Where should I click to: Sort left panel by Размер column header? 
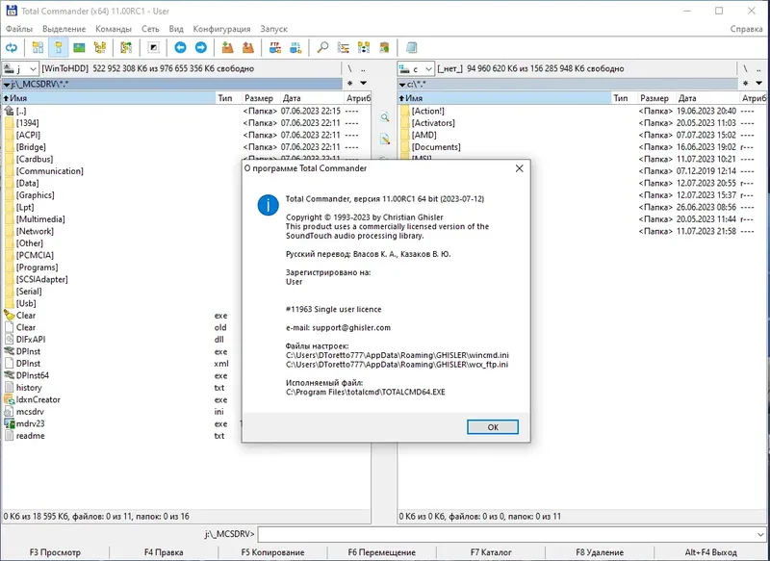[259, 98]
